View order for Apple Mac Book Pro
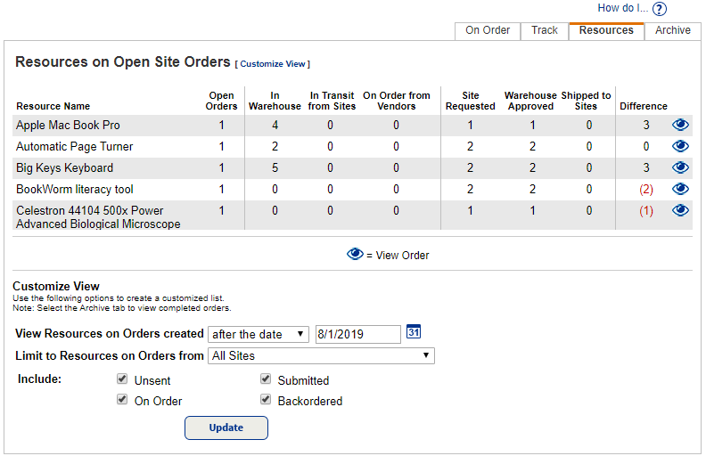This screenshot has width=706, height=456. [680, 125]
